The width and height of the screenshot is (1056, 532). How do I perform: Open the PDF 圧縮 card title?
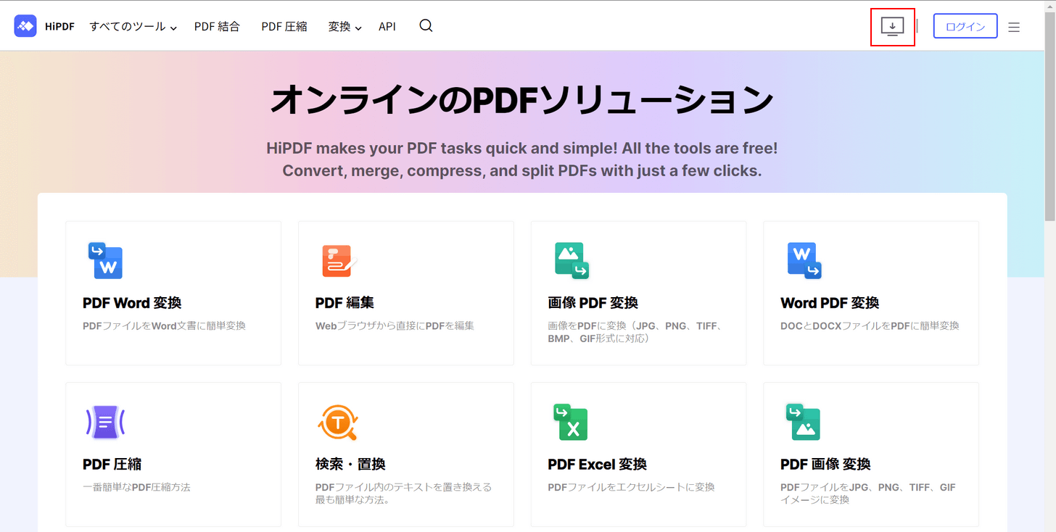pyautogui.click(x=112, y=465)
